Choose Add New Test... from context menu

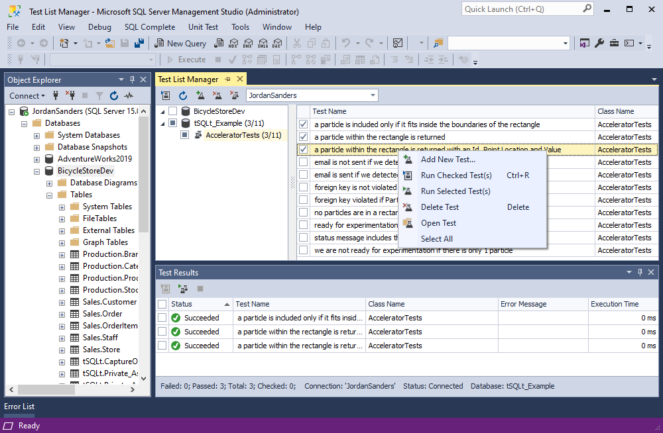[x=473, y=160]
